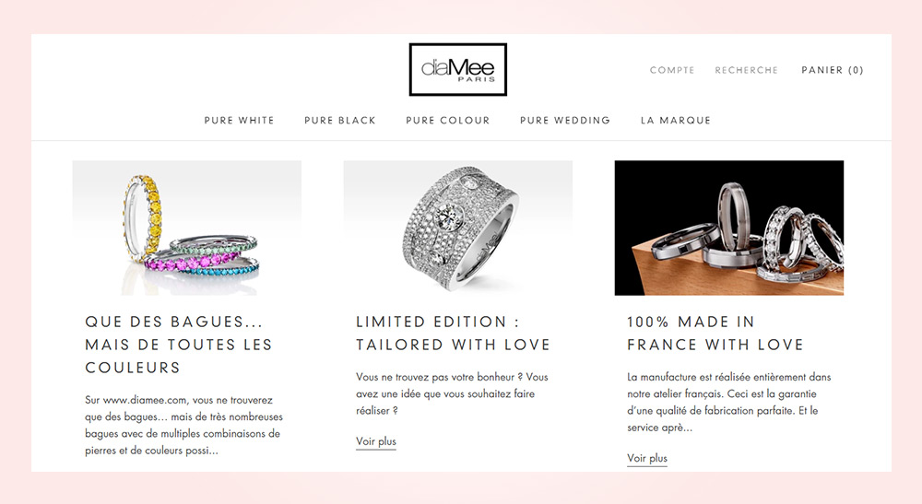Screen dimensions: 922x504
Task: Click the text excerpt mentioning www.diamee.com
Action: coord(183,426)
